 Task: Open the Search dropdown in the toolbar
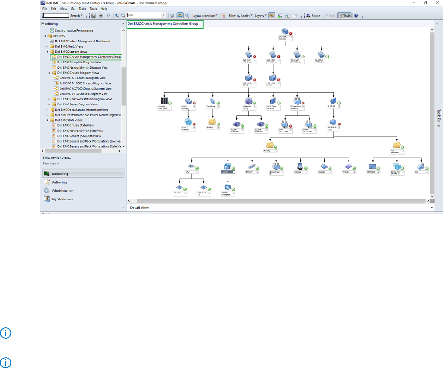click(76, 16)
